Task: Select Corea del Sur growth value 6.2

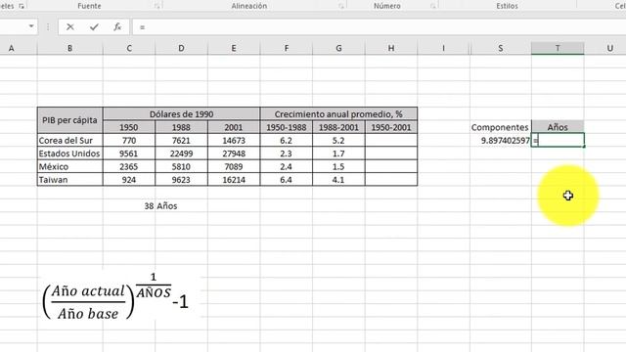Action: (287, 141)
